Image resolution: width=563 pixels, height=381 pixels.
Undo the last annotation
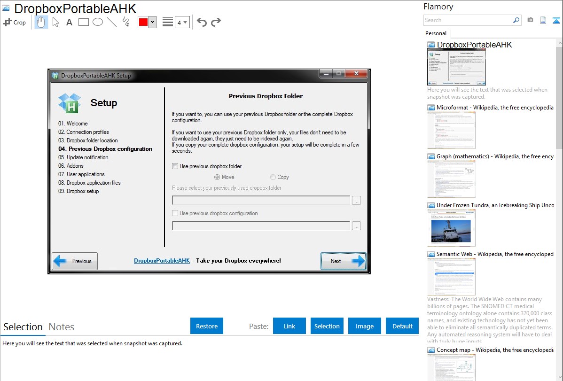[202, 22]
